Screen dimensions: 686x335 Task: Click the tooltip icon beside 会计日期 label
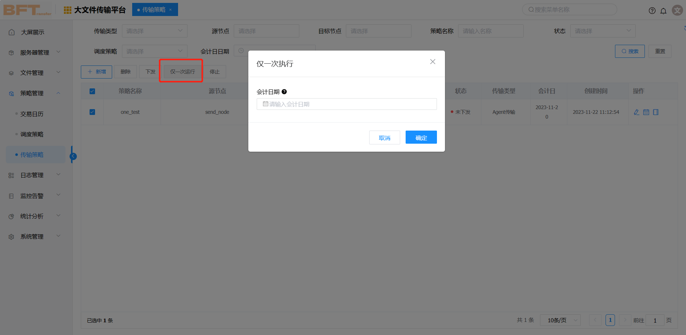click(284, 92)
